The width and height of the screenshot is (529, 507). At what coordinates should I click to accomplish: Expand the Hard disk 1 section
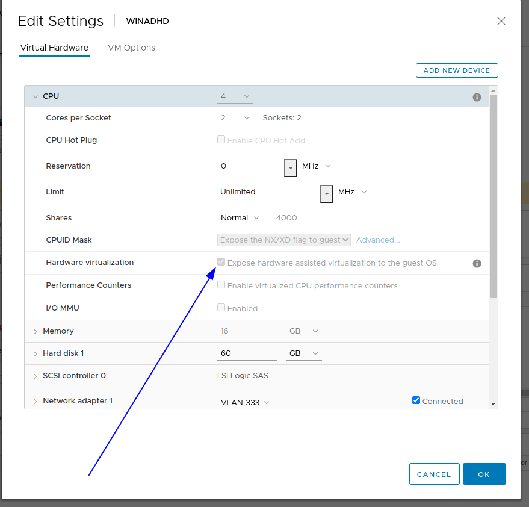pos(36,353)
